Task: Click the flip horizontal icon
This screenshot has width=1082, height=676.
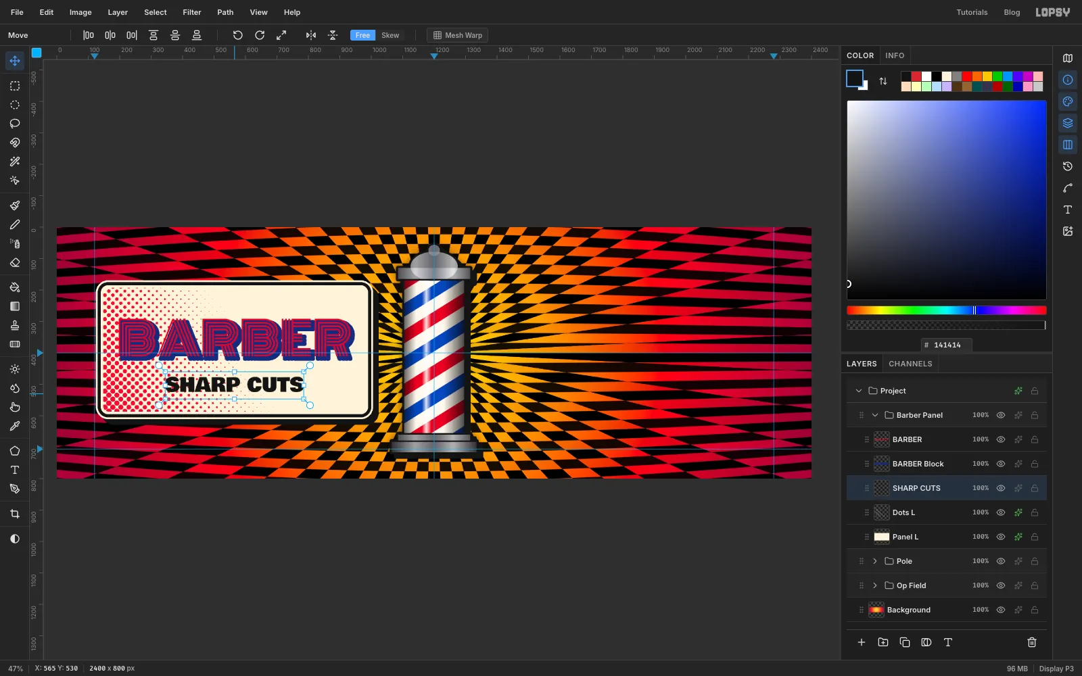Action: pyautogui.click(x=311, y=35)
